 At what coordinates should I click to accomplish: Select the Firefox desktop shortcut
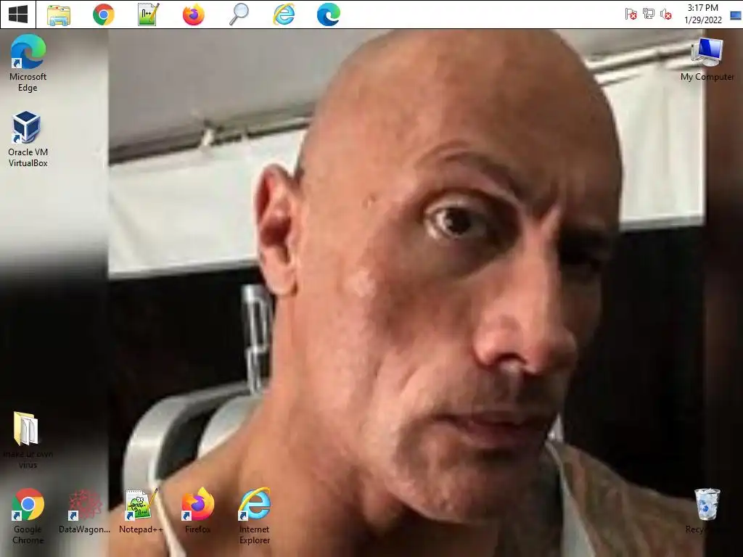(x=197, y=511)
